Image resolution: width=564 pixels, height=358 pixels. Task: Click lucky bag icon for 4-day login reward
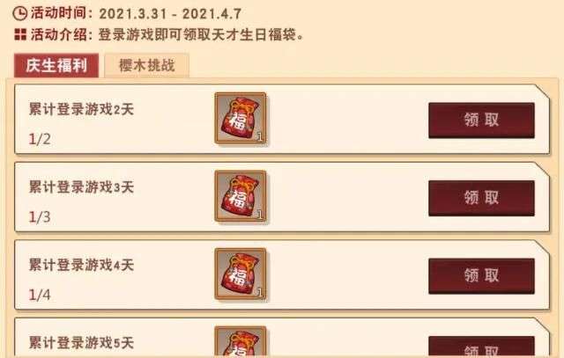click(241, 274)
